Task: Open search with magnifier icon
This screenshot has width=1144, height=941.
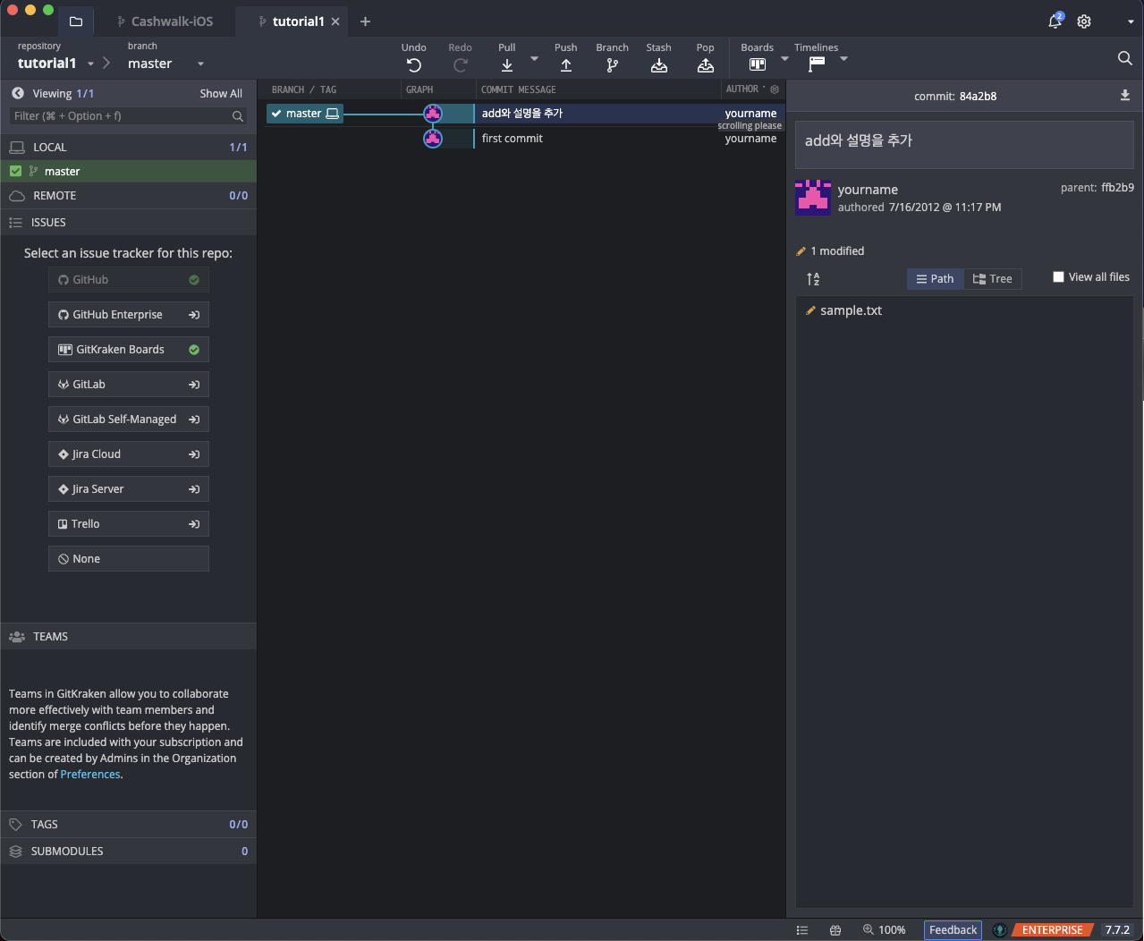Action: pos(1124,58)
